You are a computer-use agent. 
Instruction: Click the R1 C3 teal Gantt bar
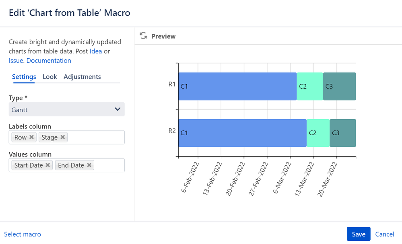pos(340,86)
